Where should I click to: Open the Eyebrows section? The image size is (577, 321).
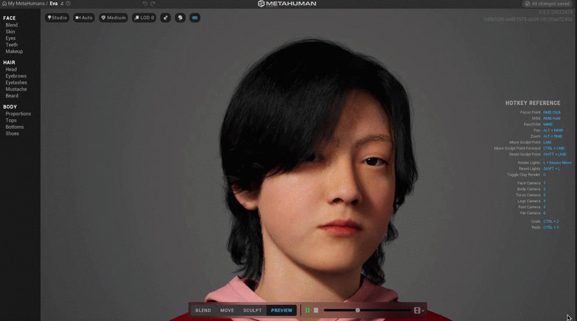click(x=16, y=76)
